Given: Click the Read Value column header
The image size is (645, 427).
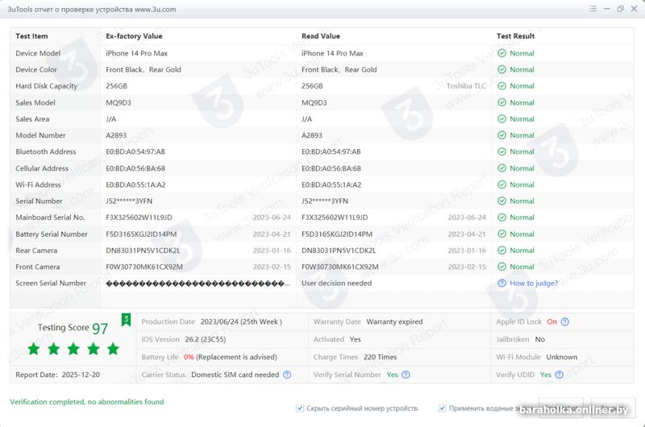Looking at the screenshot, I should pos(321,36).
